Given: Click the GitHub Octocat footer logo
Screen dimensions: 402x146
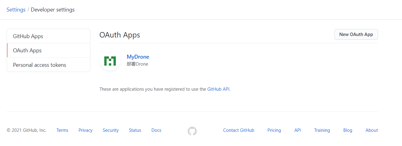Looking at the screenshot, I should pyautogui.click(x=192, y=131).
